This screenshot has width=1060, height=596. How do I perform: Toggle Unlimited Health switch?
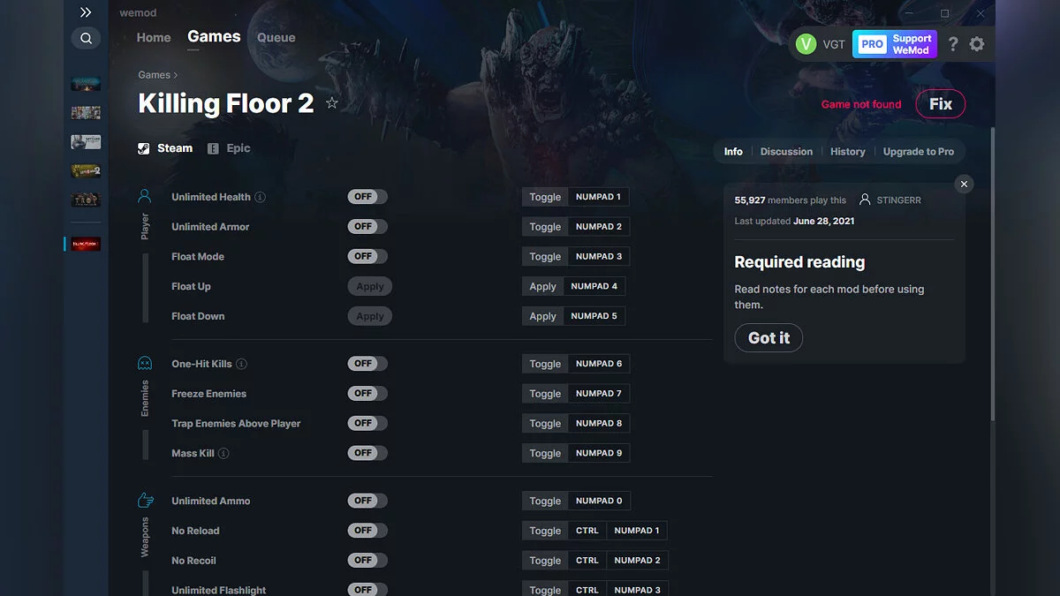tap(367, 197)
